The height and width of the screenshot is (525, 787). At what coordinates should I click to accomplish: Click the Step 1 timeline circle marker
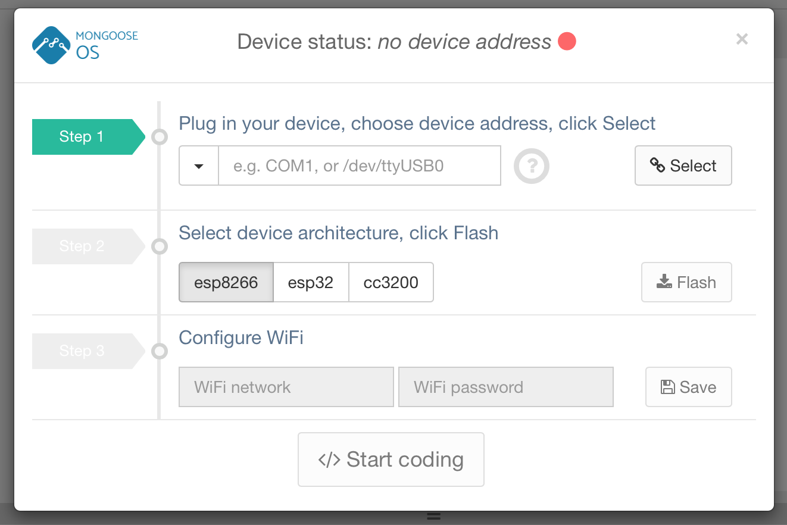(x=160, y=137)
